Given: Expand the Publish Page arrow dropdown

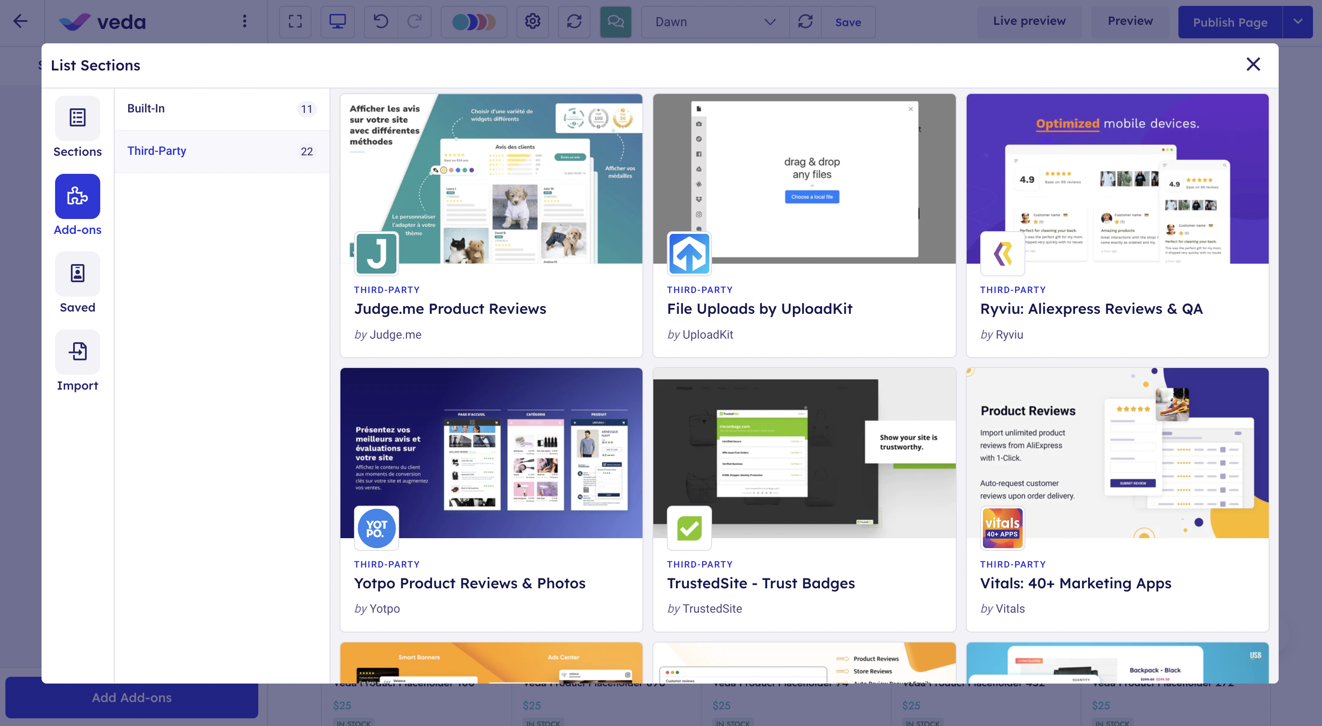Looking at the screenshot, I should [x=1297, y=22].
